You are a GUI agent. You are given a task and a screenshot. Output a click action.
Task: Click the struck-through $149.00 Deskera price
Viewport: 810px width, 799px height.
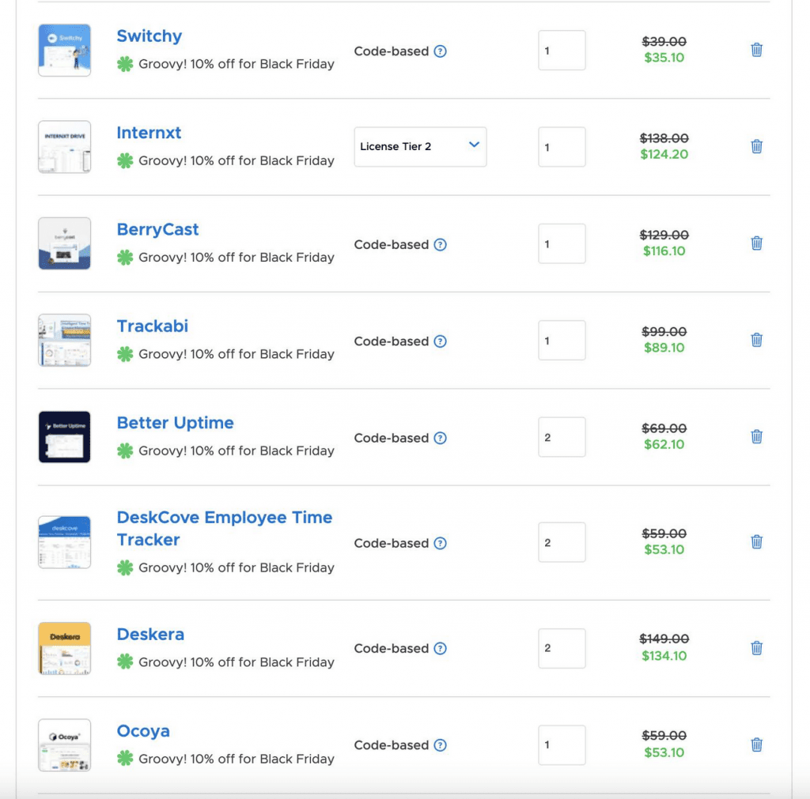tap(664, 639)
